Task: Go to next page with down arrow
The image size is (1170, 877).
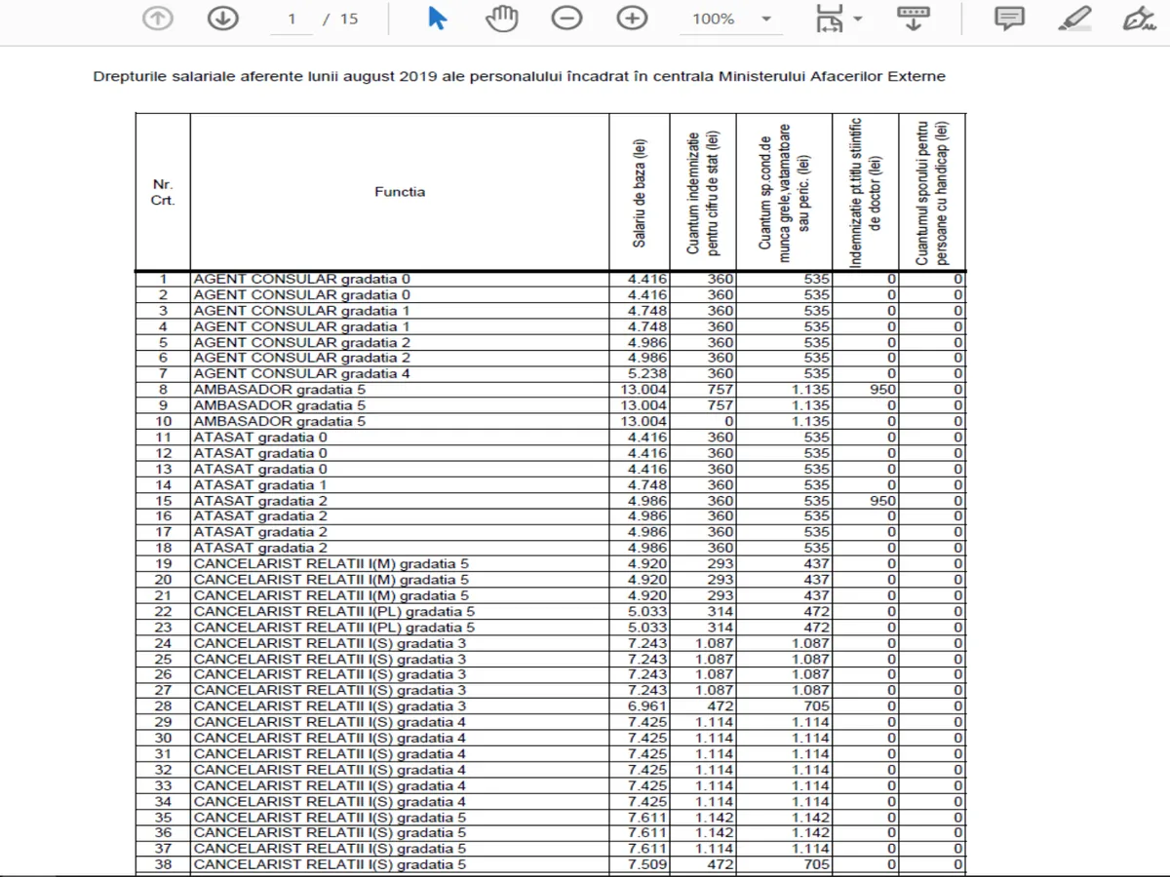Action: (223, 19)
